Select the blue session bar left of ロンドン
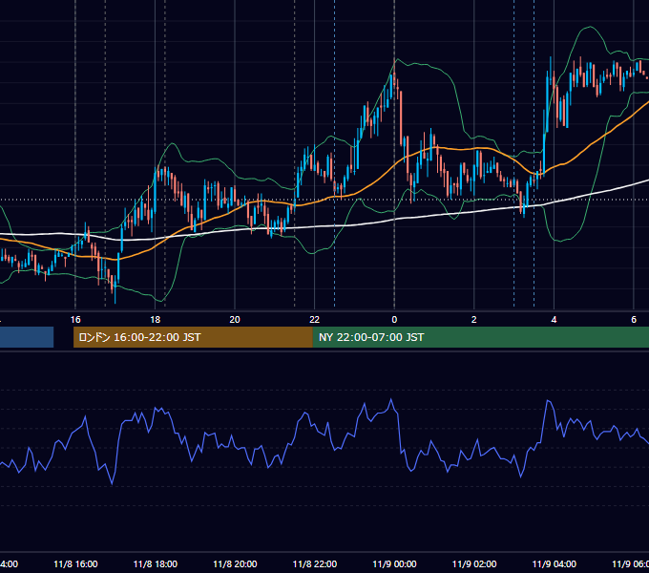This screenshot has height=573, width=649. coord(27,337)
